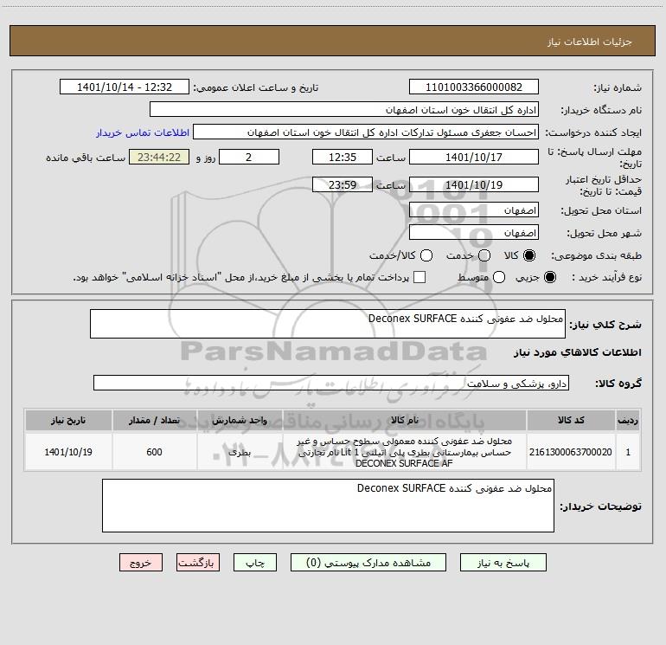Image resolution: width=666 pixels, height=645 pixels.
Task: Select the متوسط purchase type radio
Action: coord(499,277)
